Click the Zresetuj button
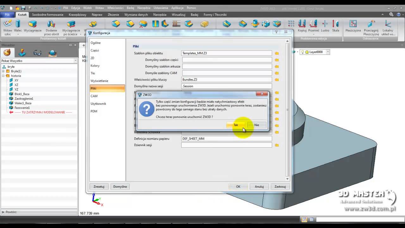This screenshot has width=405, height=228. 99,187
